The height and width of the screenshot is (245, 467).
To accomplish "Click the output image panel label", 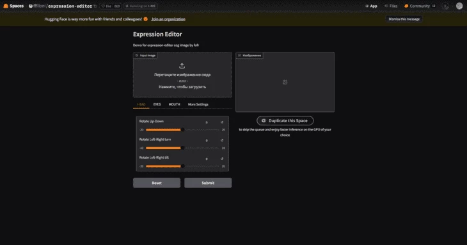I will (x=249, y=56).
